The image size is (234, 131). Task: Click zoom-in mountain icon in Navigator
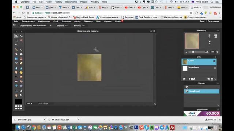click(x=207, y=52)
